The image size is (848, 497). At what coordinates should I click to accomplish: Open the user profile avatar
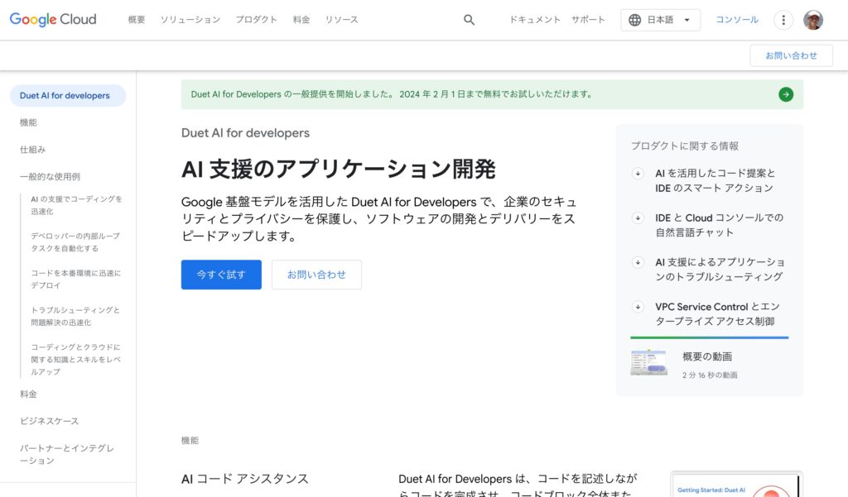813,20
